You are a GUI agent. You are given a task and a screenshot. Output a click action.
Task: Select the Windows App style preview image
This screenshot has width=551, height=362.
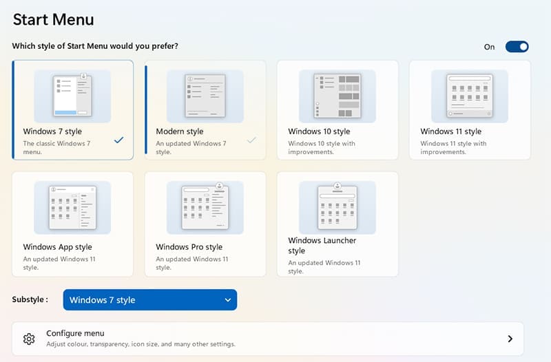[72, 208]
